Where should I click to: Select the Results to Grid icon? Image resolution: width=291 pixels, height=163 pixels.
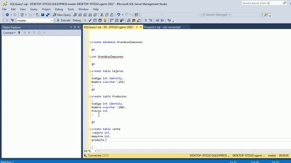pyautogui.click(x=134, y=20)
